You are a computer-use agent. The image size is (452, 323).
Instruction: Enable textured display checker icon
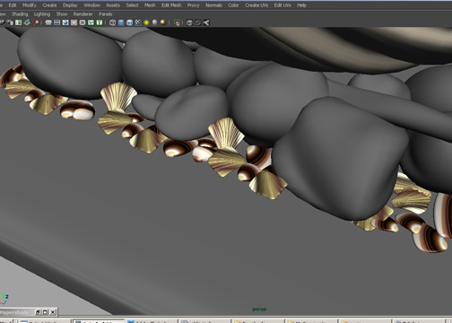pos(138,22)
